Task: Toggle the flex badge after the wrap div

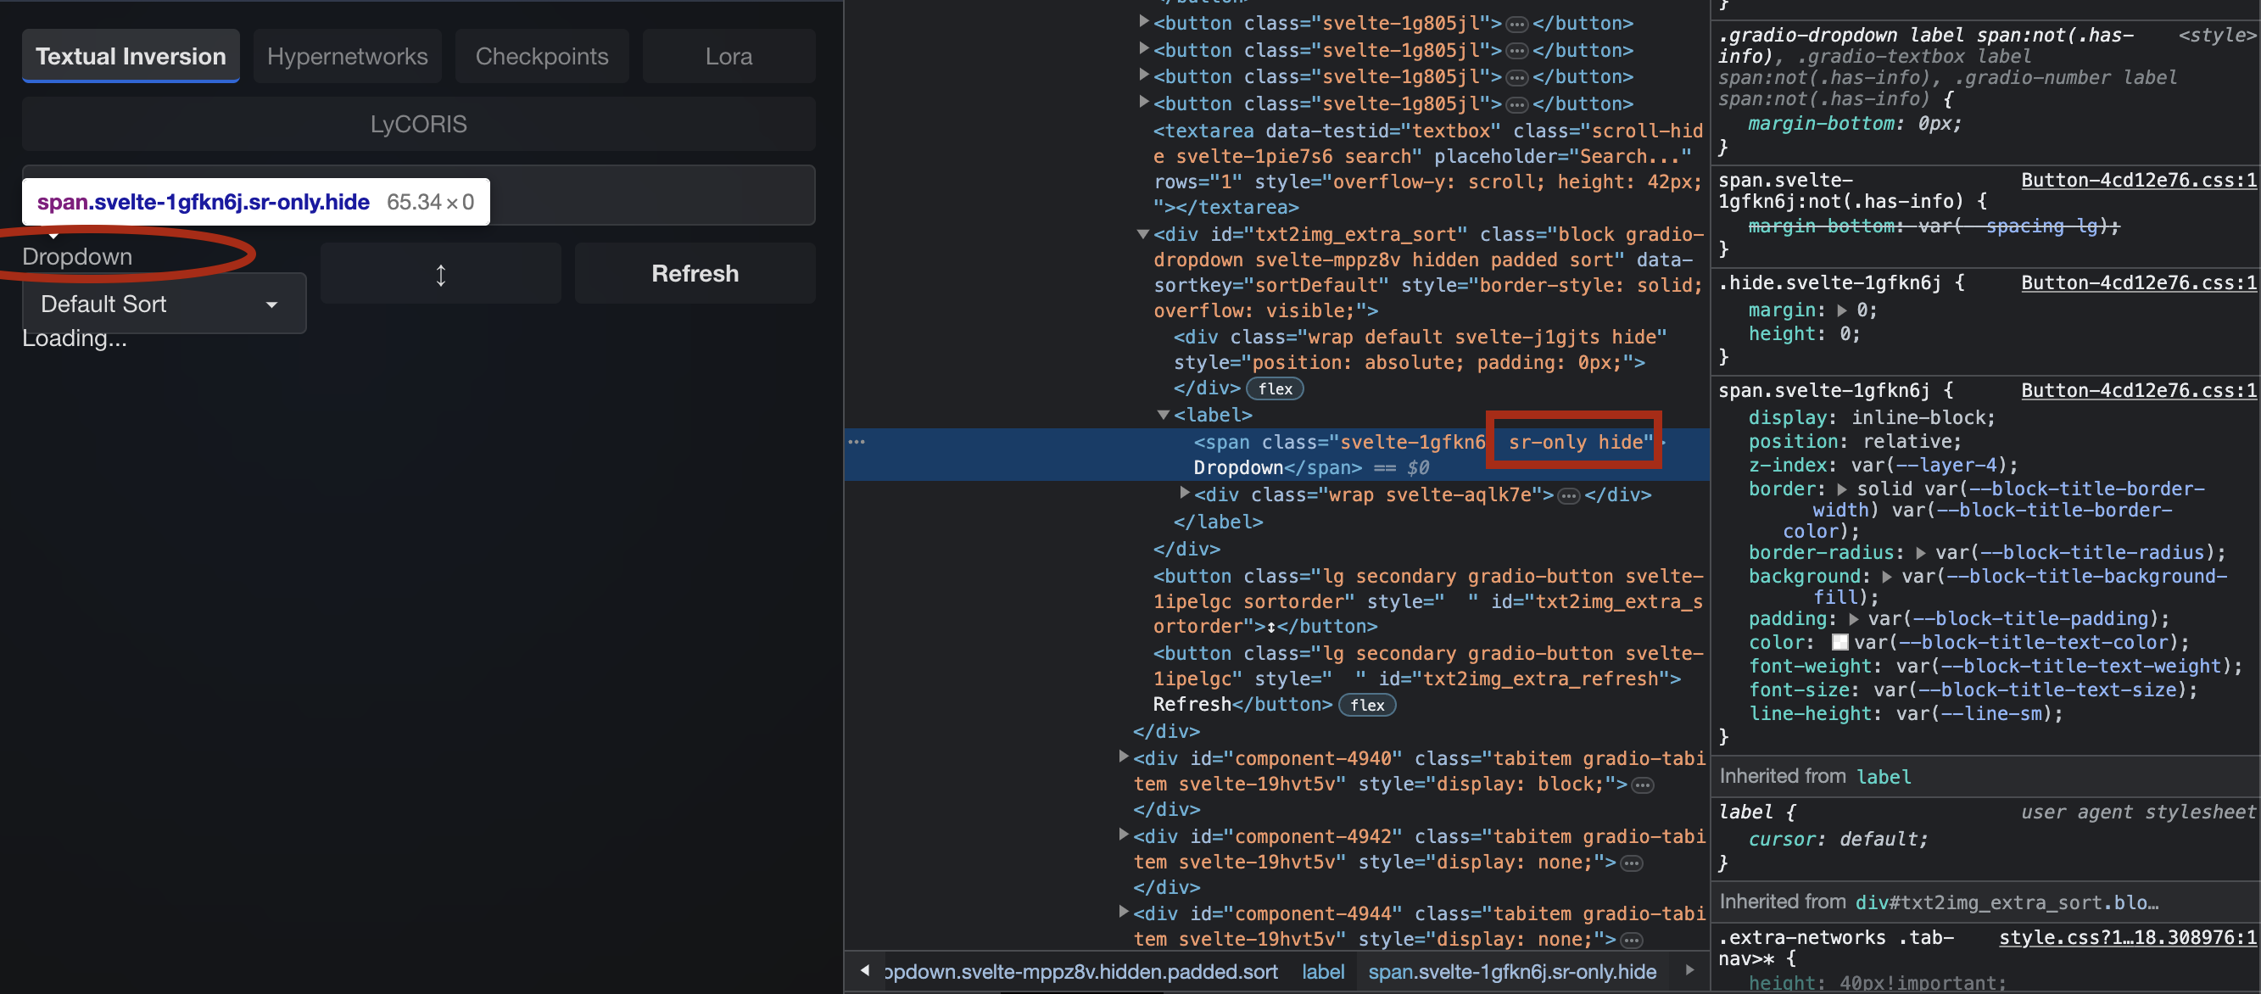Action: tap(1275, 388)
